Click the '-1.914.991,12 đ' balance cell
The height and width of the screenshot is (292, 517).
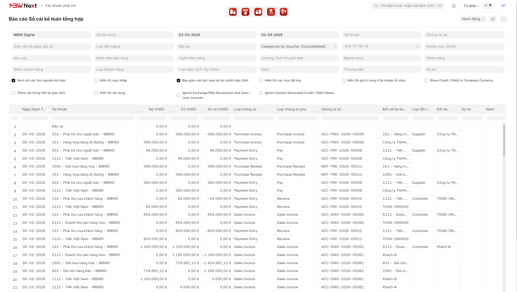click(x=216, y=263)
